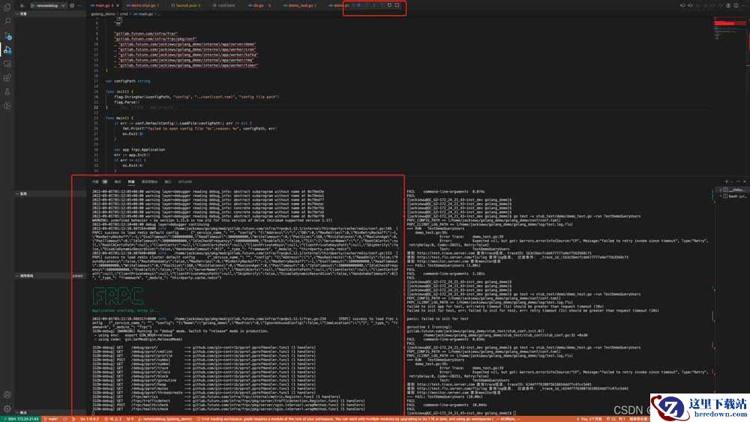Click the SSH remote host status indicator
Image resolution: width=750 pixels, height=422 pixels.
[20, 419]
